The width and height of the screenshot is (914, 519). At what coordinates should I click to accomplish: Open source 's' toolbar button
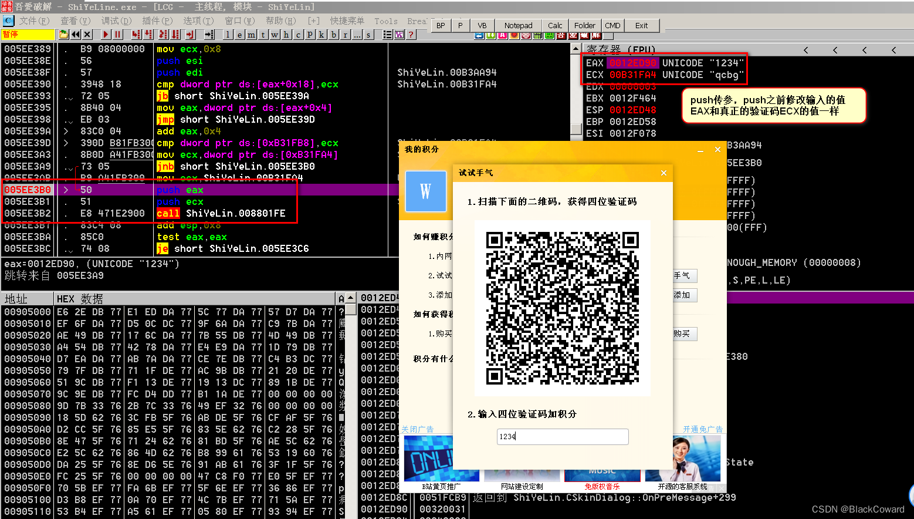click(368, 35)
